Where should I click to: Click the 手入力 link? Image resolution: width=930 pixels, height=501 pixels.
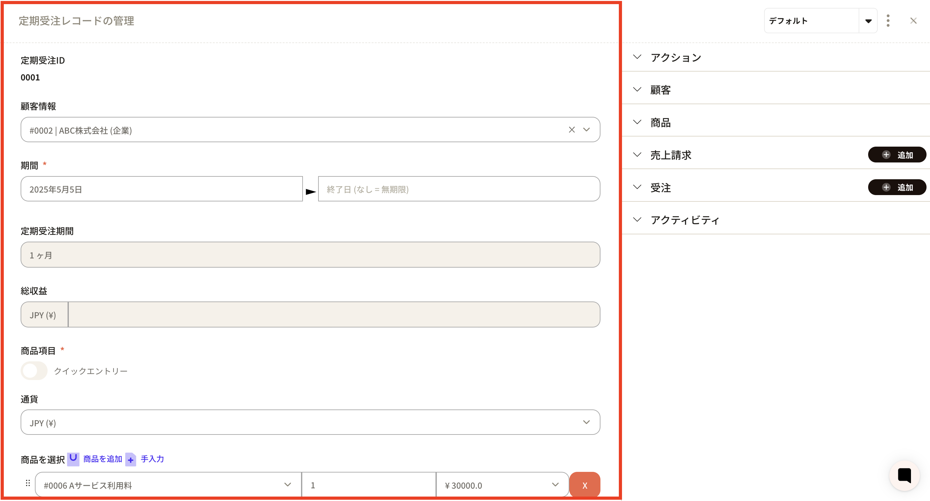click(x=152, y=459)
